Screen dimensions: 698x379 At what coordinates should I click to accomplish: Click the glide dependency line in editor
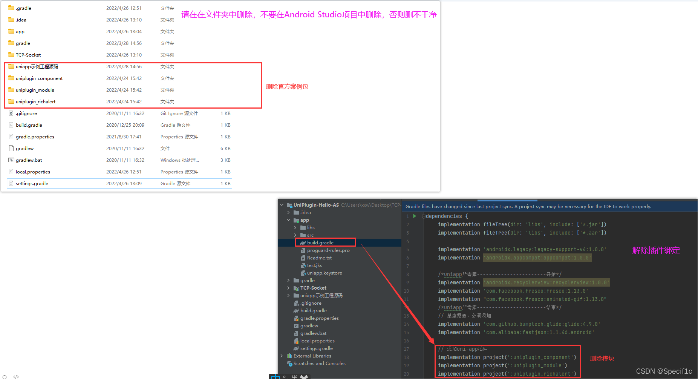click(x=519, y=324)
